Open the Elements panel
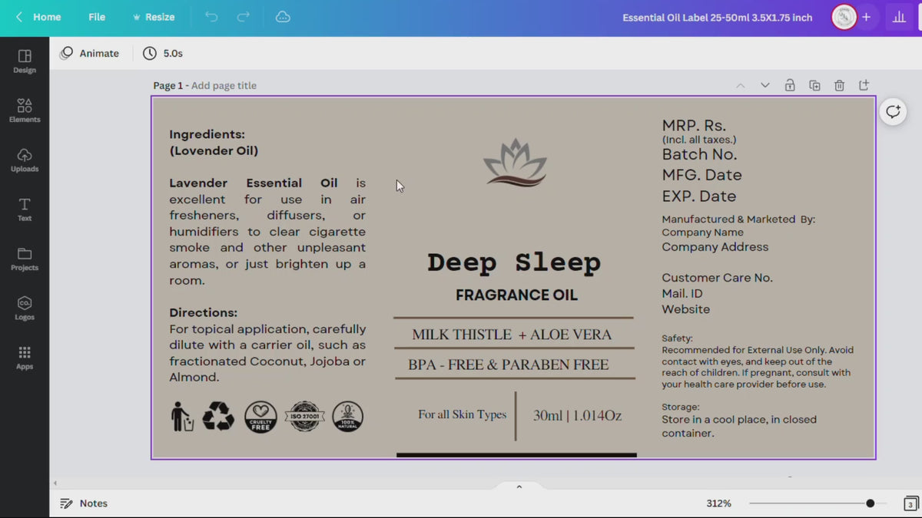 click(25, 111)
